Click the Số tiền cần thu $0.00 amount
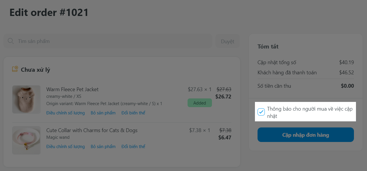 click(347, 86)
